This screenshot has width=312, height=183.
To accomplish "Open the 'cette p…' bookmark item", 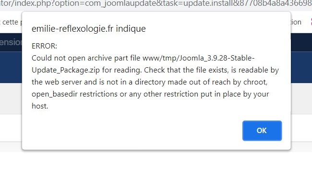I will (11, 22).
